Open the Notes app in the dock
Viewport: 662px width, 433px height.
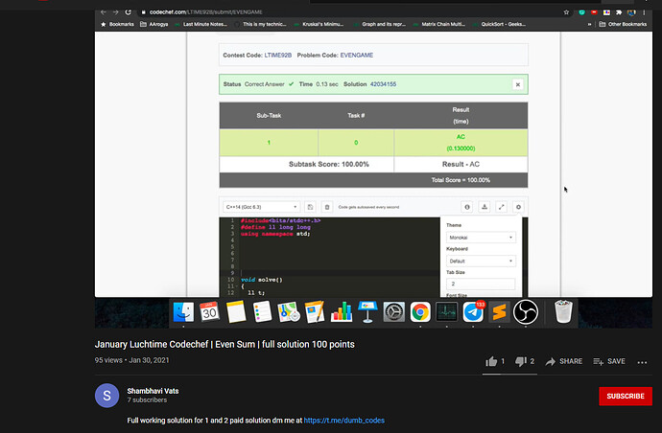pos(236,312)
